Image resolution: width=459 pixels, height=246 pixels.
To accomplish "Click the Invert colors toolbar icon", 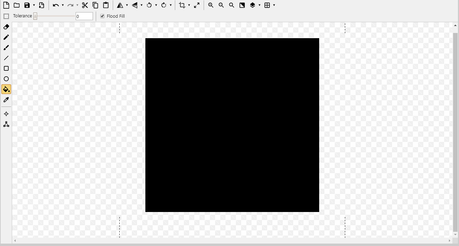I will pos(242,5).
